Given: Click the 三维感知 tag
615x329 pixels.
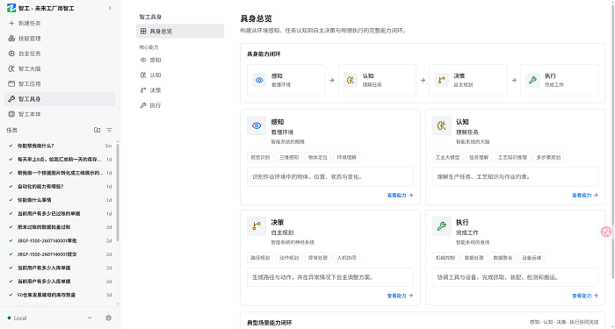Looking at the screenshot, I should 289,157.
